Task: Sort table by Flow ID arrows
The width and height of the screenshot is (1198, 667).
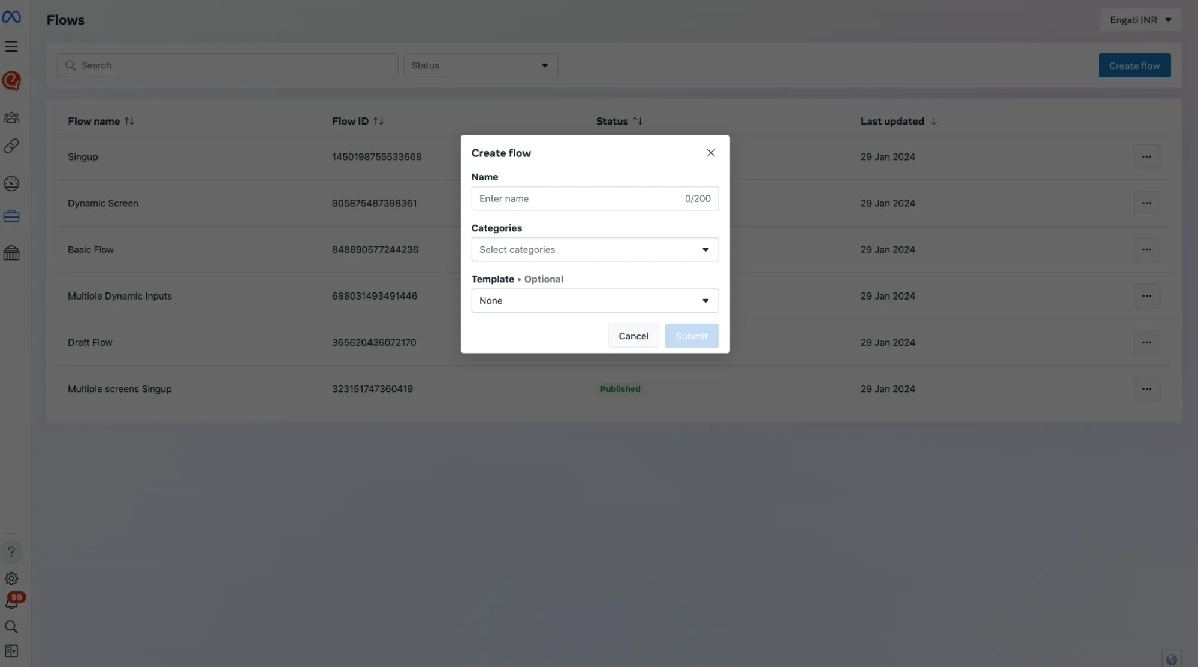Action: coord(378,121)
